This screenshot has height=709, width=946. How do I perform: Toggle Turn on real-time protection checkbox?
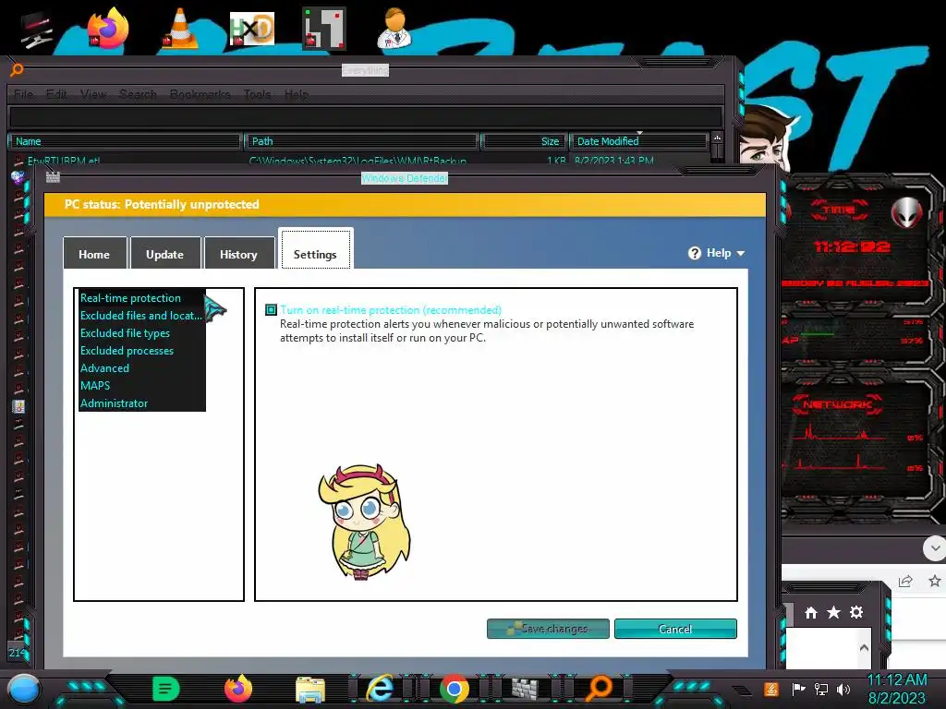[x=271, y=310]
